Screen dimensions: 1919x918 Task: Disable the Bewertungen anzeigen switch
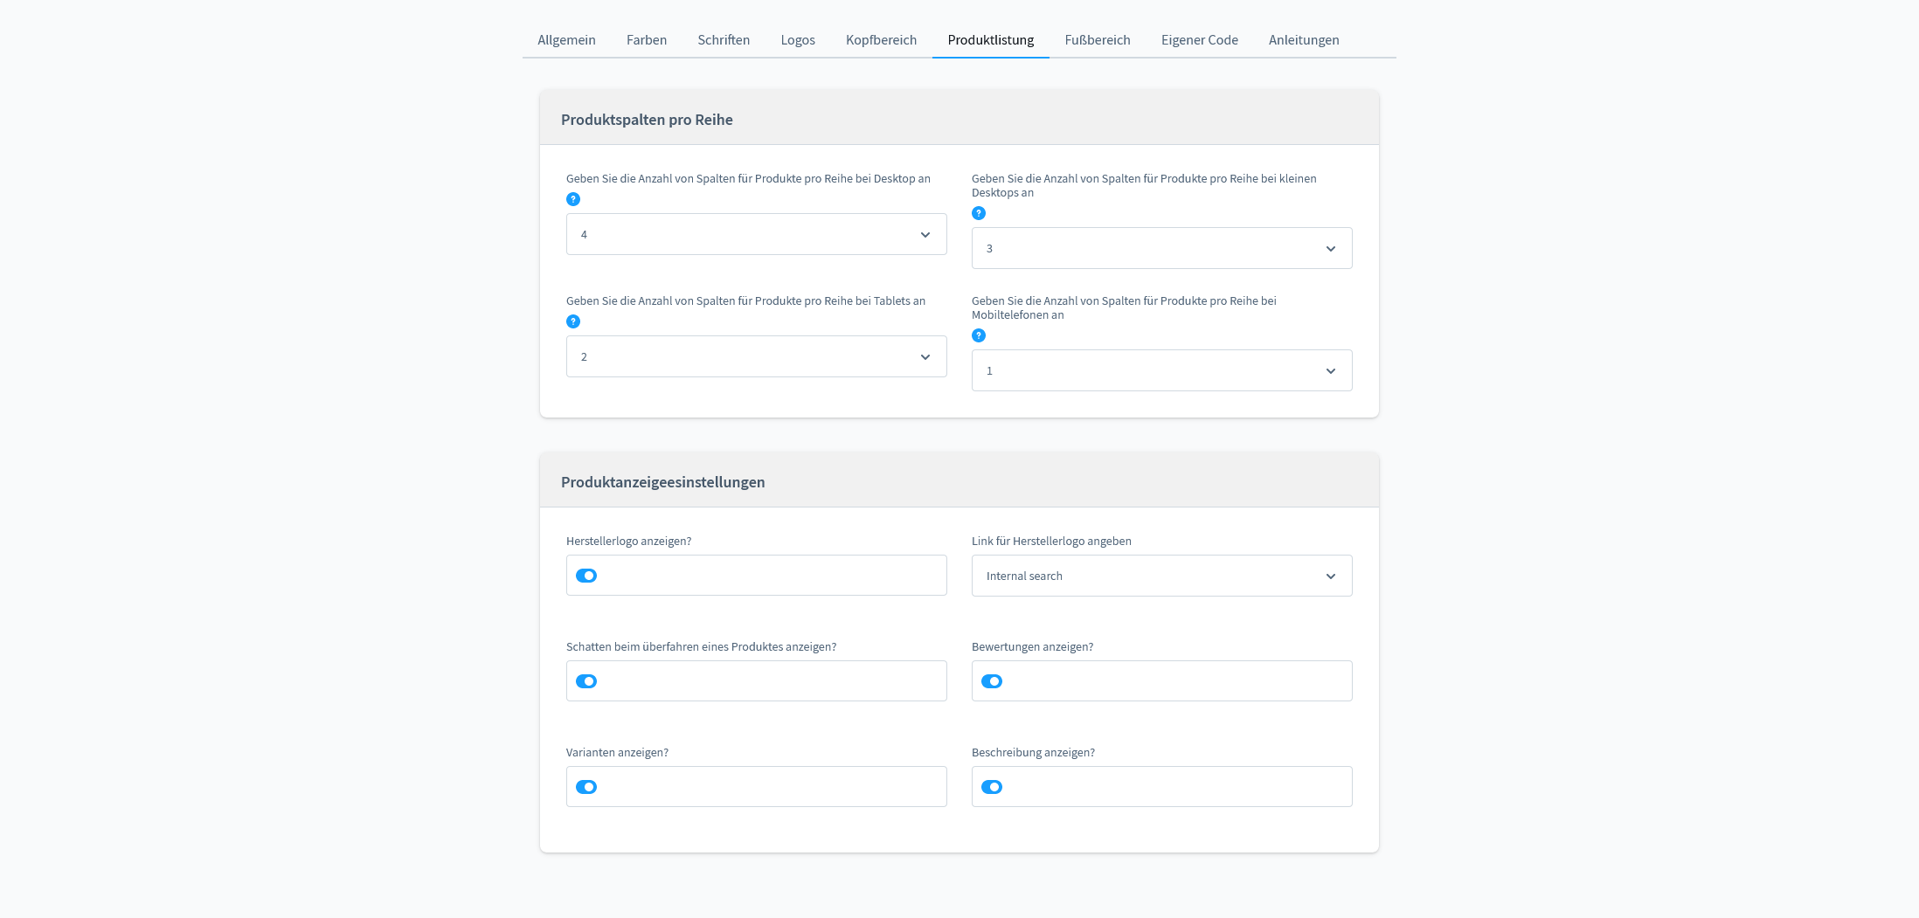pyautogui.click(x=992, y=681)
